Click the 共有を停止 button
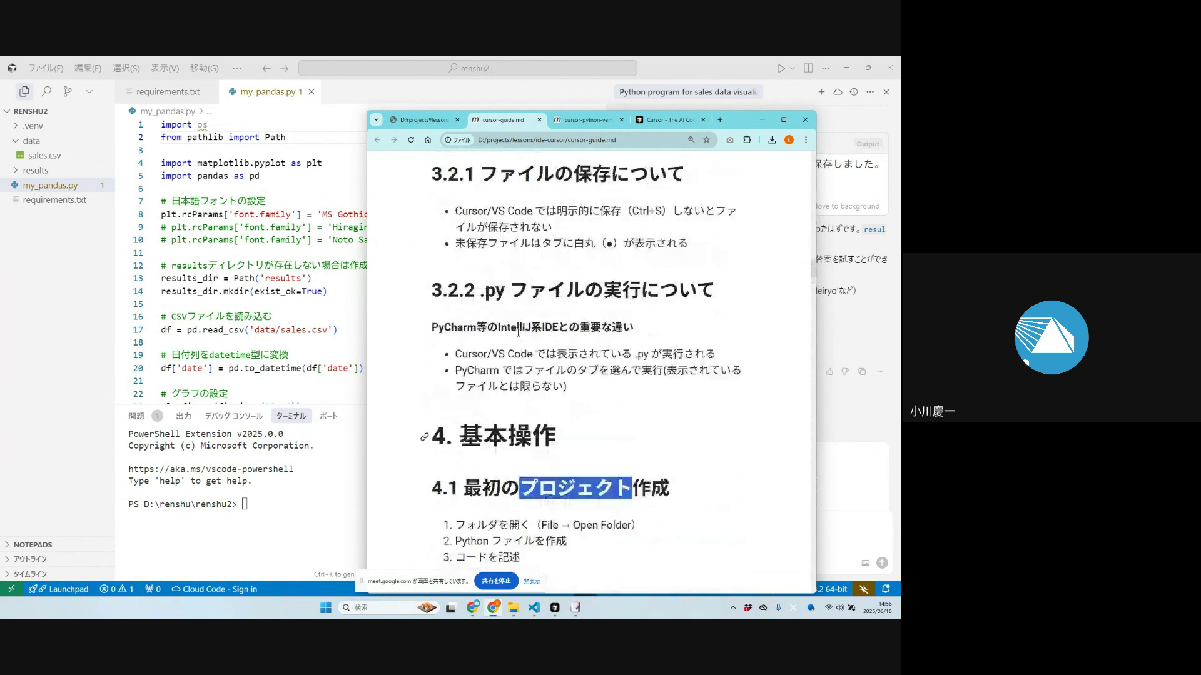This screenshot has width=1201, height=675. (x=495, y=581)
